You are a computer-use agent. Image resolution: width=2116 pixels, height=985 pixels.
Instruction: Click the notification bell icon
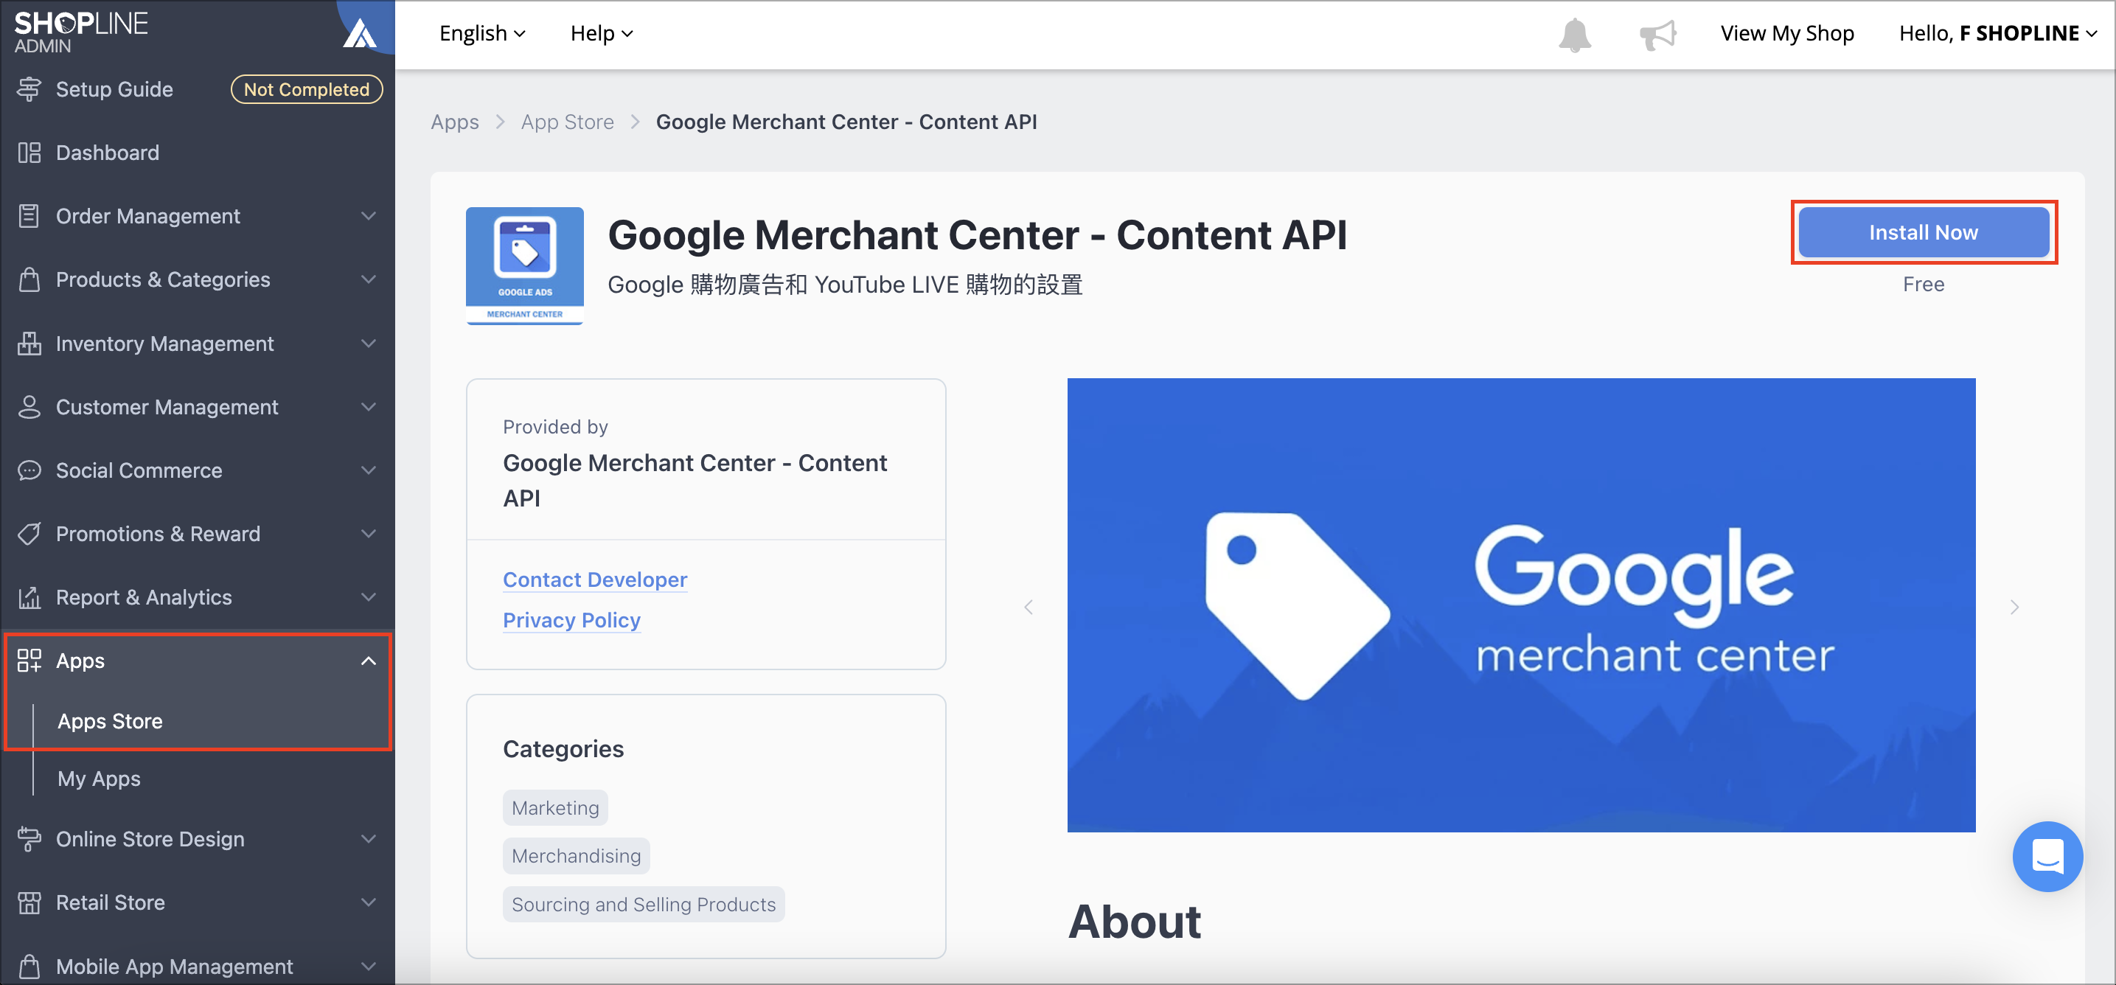click(x=1574, y=34)
